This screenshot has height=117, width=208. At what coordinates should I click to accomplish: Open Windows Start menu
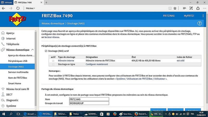tap(4, 114)
